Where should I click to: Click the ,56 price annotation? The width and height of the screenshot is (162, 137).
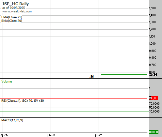click(x=92, y=77)
